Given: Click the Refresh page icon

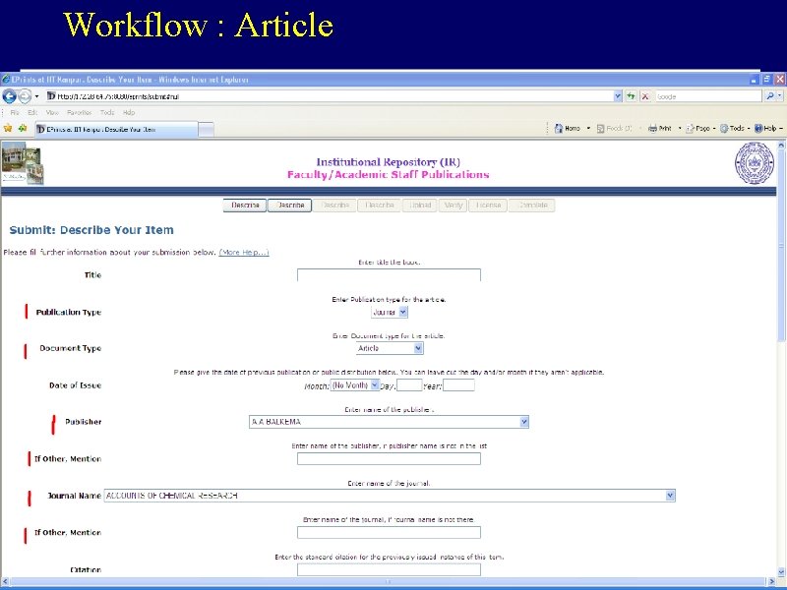Looking at the screenshot, I should (x=631, y=96).
